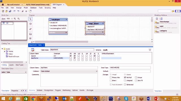Toggle the UQ checkbox for deptId
Viewport: 181px width, 101px height.
79,56
